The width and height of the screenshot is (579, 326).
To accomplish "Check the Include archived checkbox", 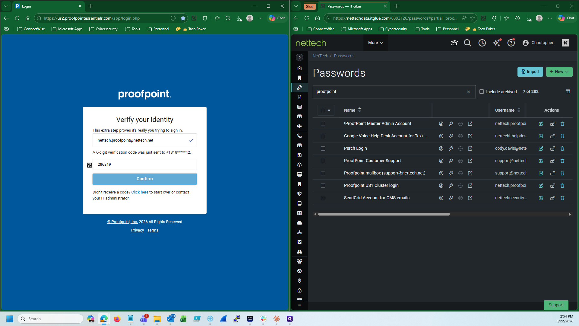I will pyautogui.click(x=482, y=91).
